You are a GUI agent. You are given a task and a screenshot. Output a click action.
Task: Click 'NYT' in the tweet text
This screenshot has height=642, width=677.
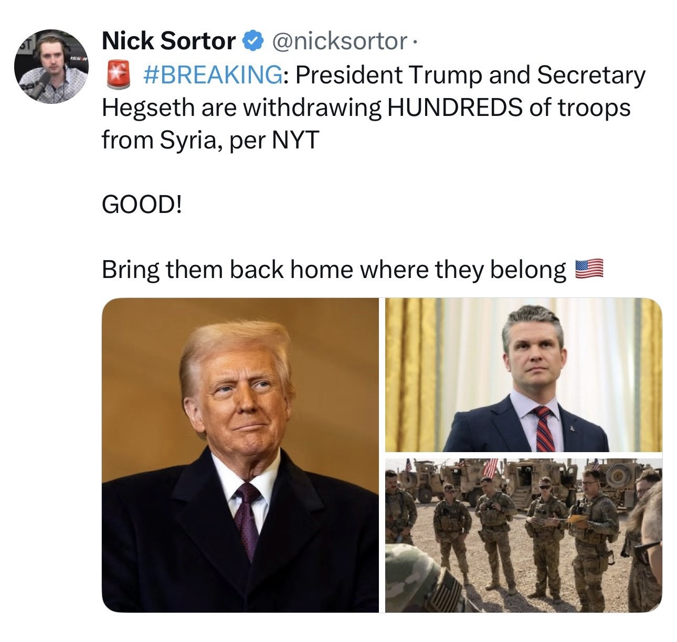(295, 140)
